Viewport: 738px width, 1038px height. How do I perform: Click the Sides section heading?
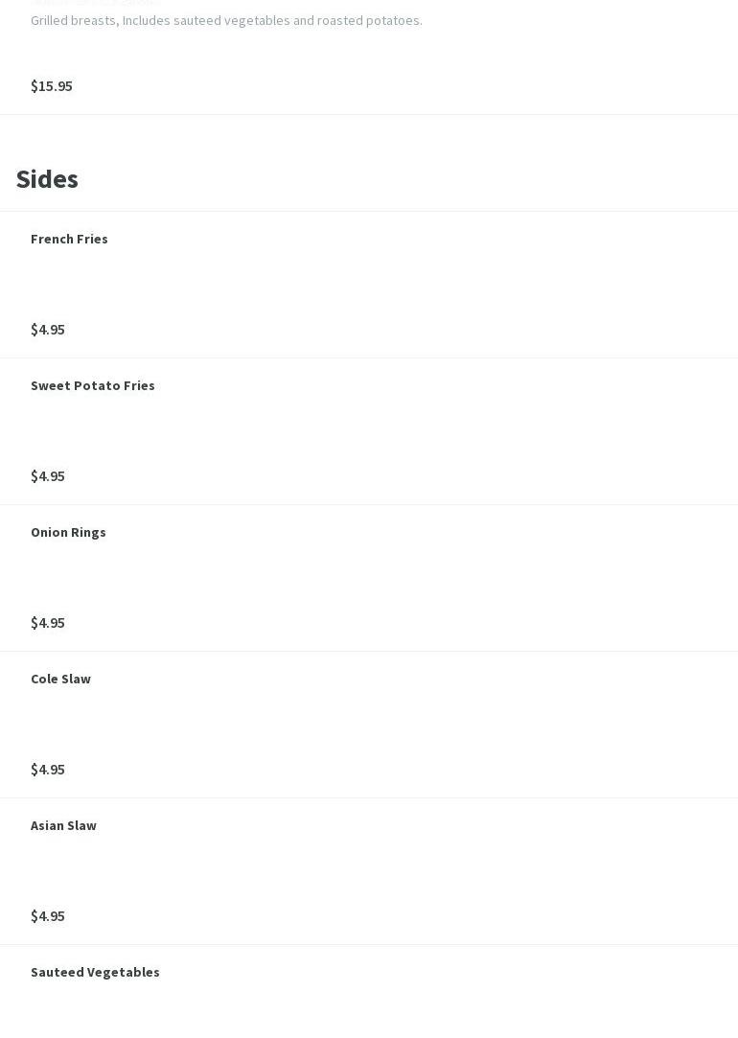47,179
